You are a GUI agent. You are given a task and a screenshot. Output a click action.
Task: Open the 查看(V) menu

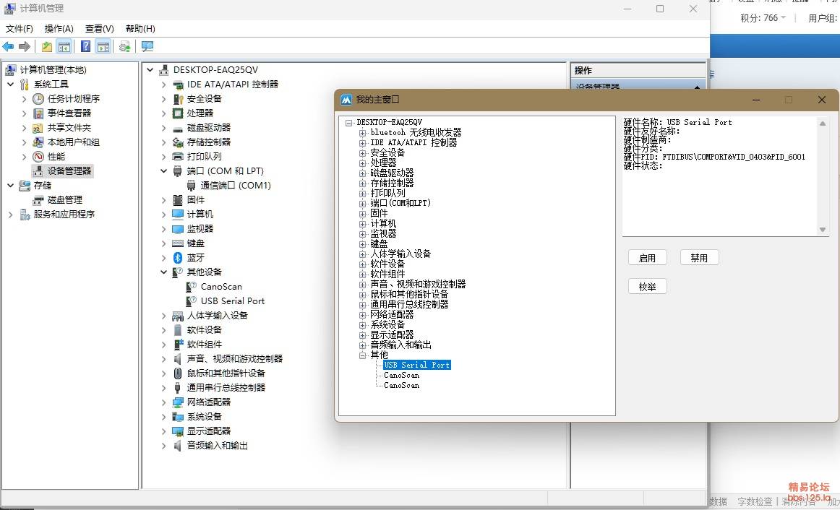[x=100, y=28]
